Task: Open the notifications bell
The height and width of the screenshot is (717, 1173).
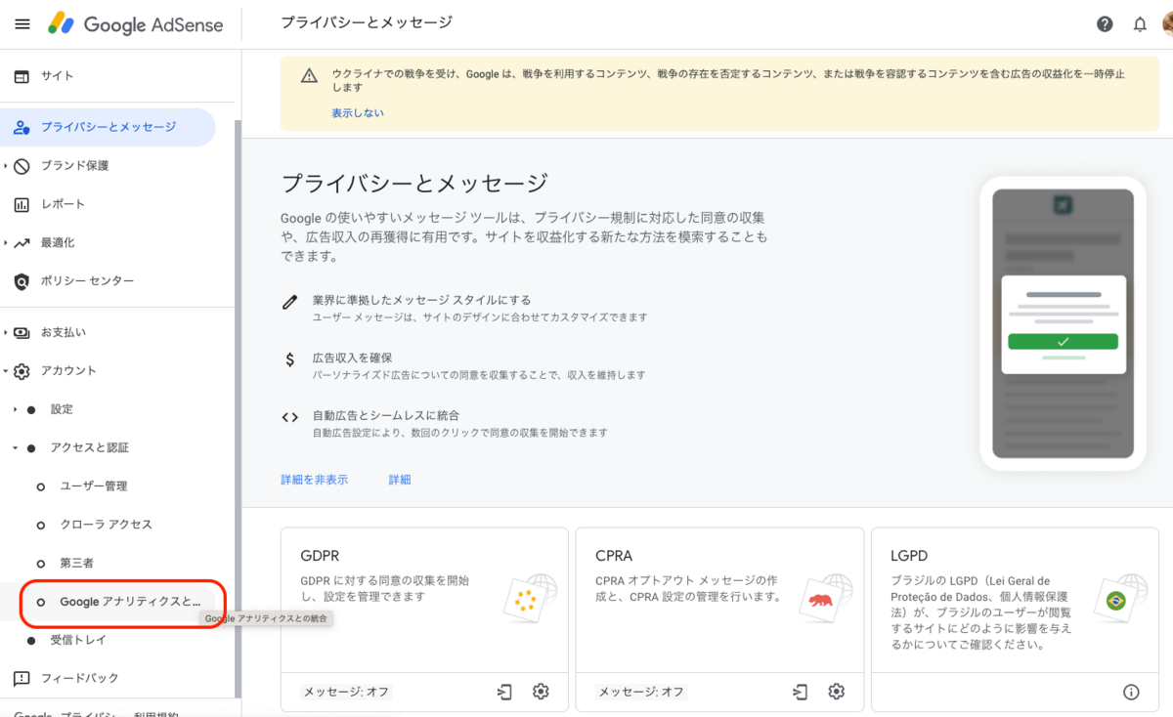Action: (1140, 24)
